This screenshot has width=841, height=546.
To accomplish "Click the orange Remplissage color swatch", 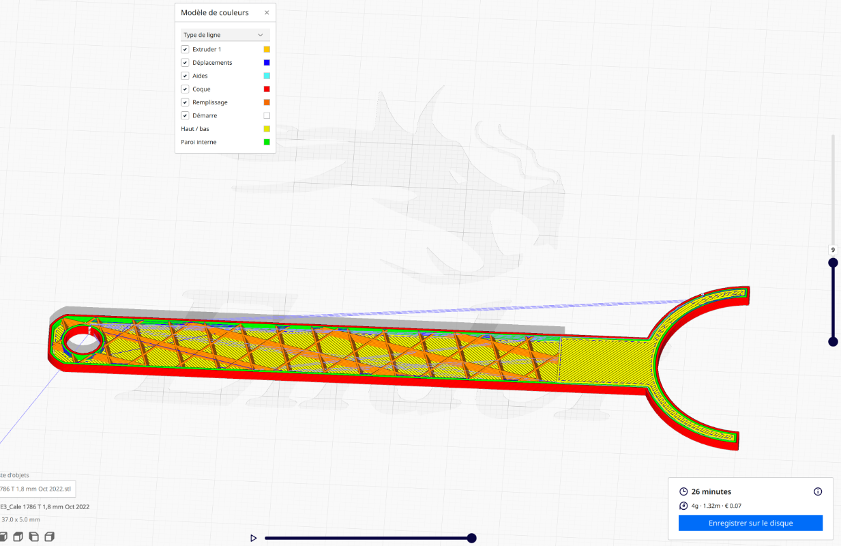I will [x=267, y=102].
